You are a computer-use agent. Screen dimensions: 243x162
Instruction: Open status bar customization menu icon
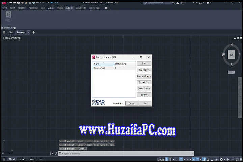241,159
